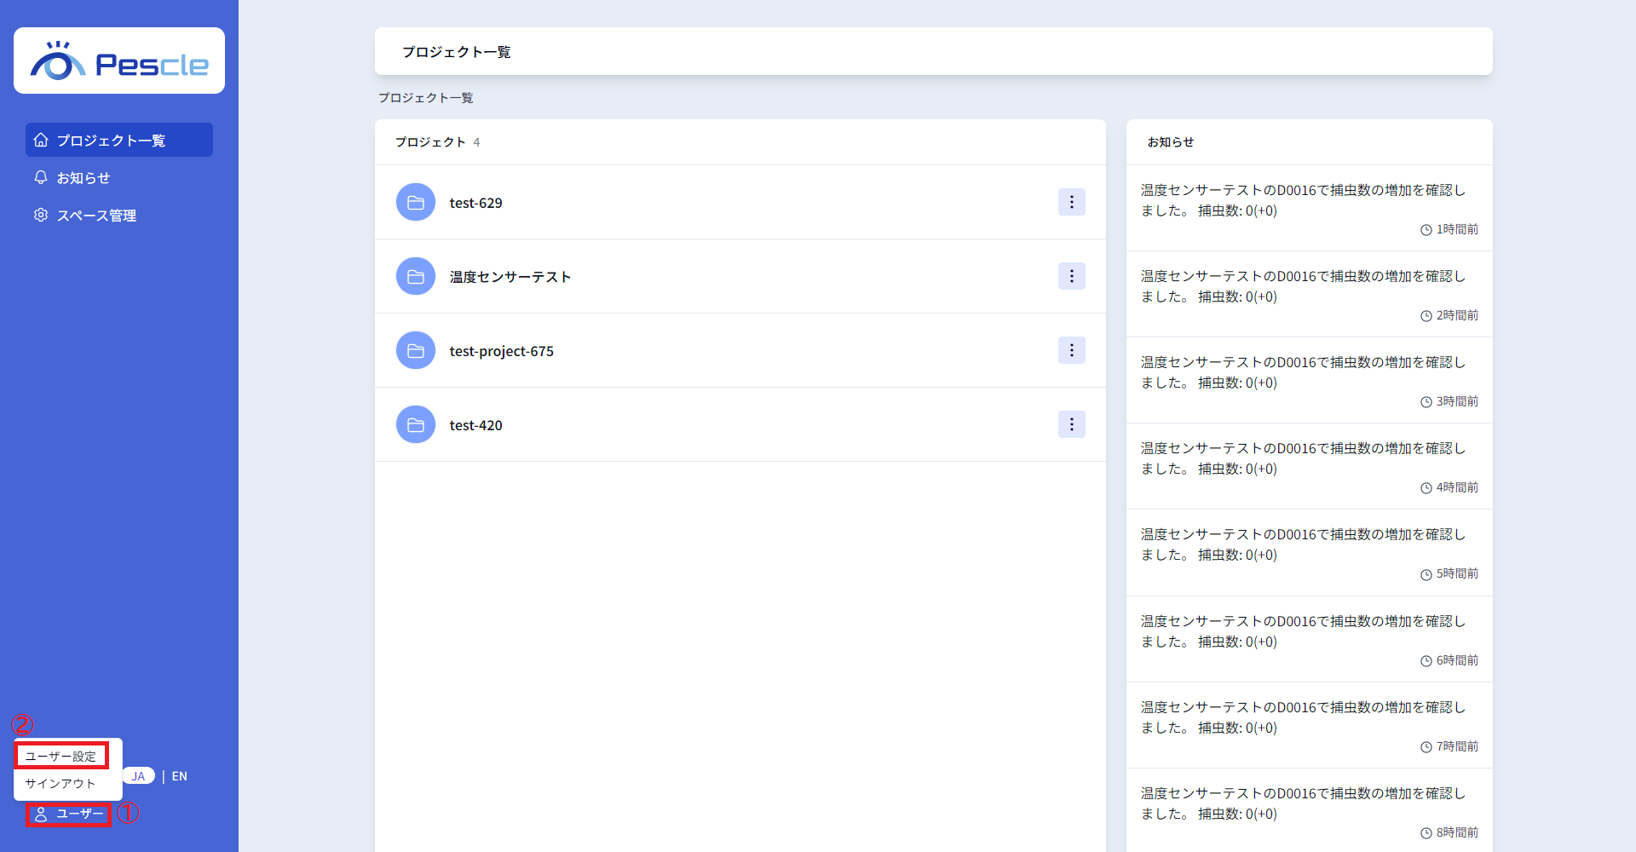Click the プロジェクト一覧 breadcrumb text
The width and height of the screenshot is (1636, 852).
pos(425,98)
